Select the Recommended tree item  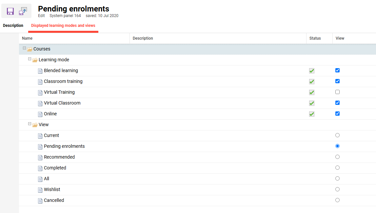coord(59,157)
